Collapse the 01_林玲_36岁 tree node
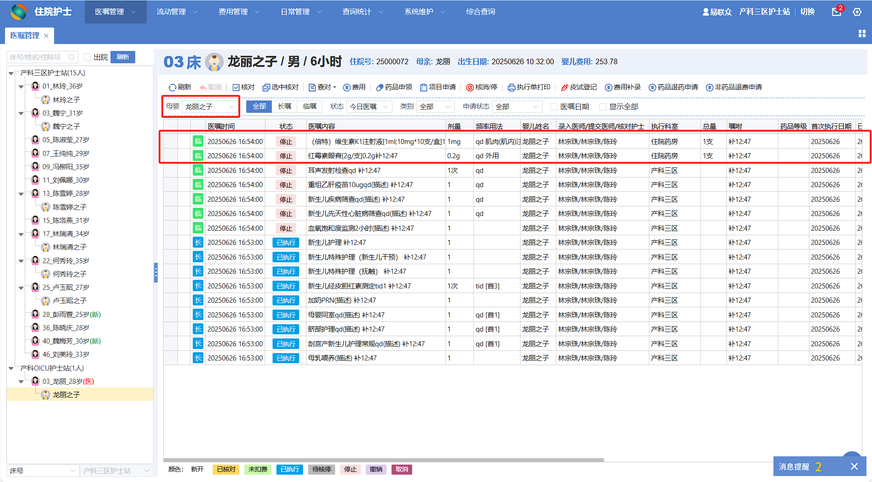The image size is (872, 482). pos(21,86)
